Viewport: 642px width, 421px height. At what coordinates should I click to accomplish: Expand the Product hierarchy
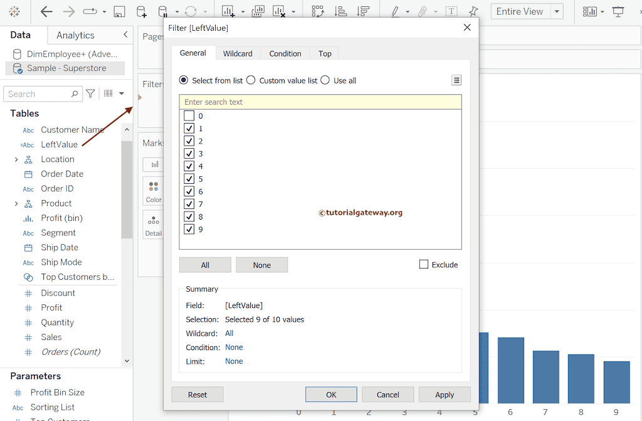click(x=16, y=203)
